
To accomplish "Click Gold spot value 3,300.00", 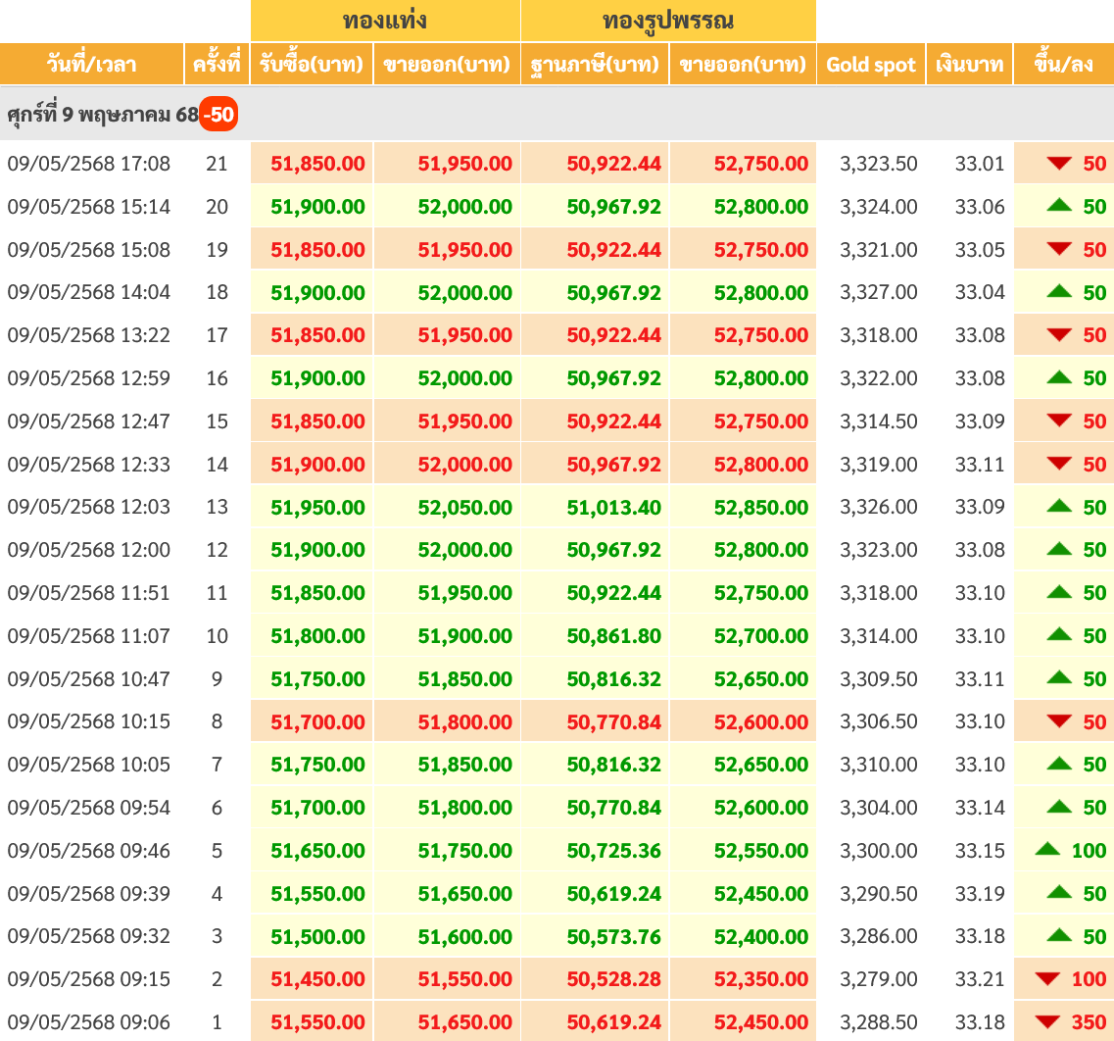I will click(x=879, y=851).
